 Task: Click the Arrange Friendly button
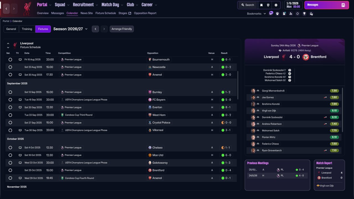(x=122, y=29)
